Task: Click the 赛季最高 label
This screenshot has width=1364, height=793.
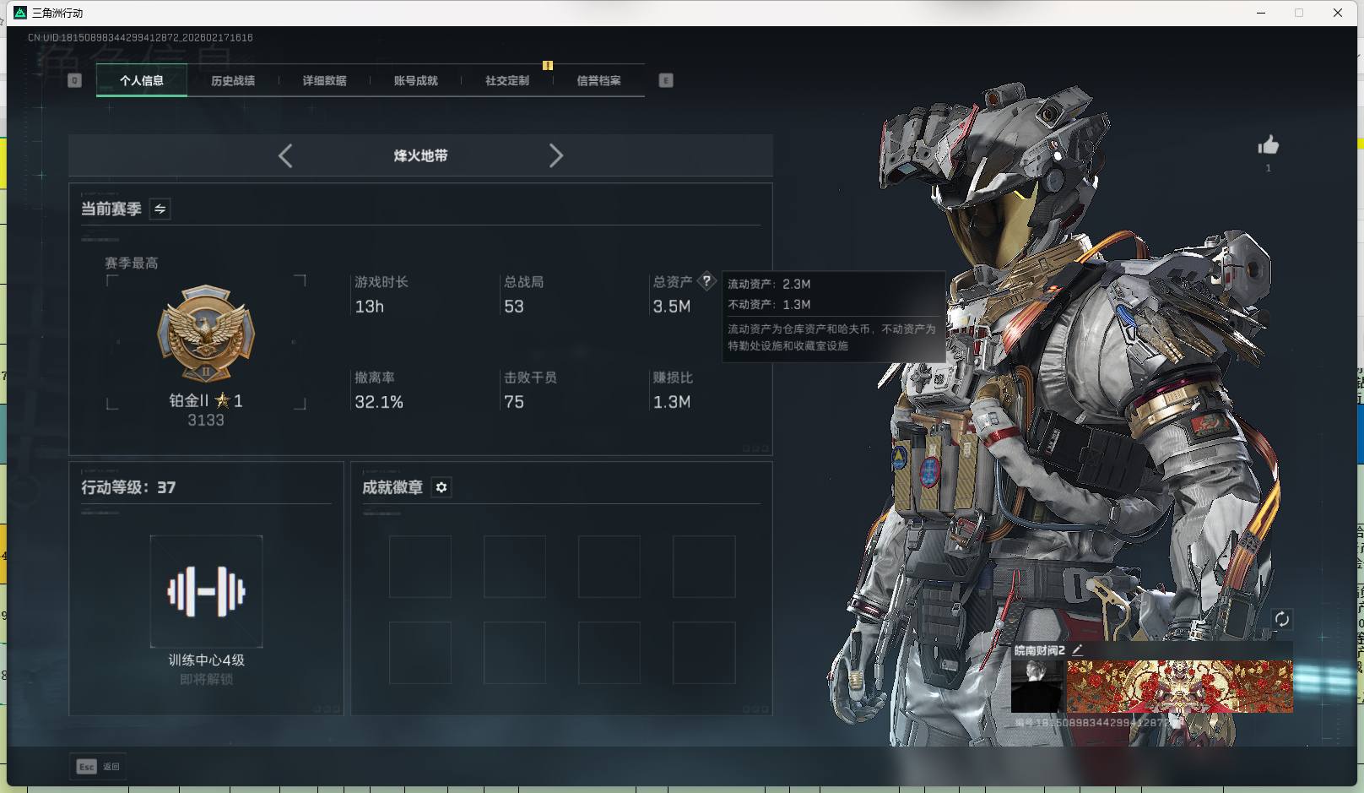Action: click(132, 263)
